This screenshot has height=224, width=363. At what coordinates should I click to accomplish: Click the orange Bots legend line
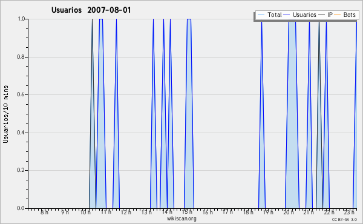click(x=338, y=15)
